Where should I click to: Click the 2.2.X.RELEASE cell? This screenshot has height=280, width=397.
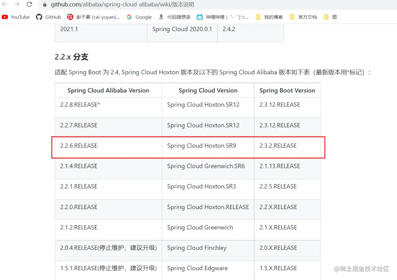[288, 209]
